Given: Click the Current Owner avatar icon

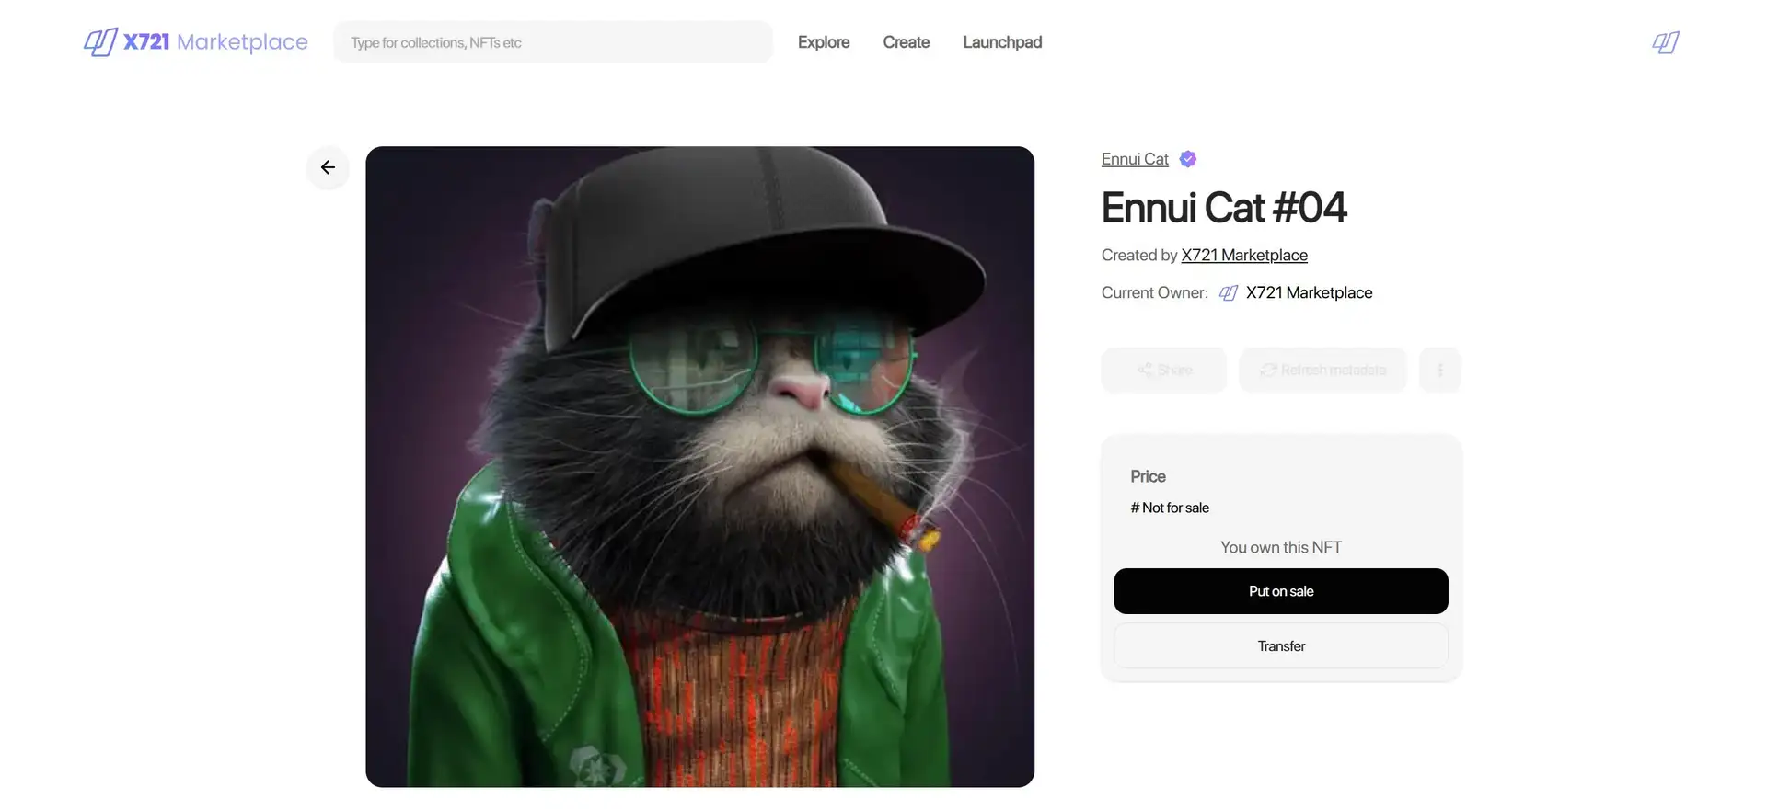Looking at the screenshot, I should (1229, 293).
